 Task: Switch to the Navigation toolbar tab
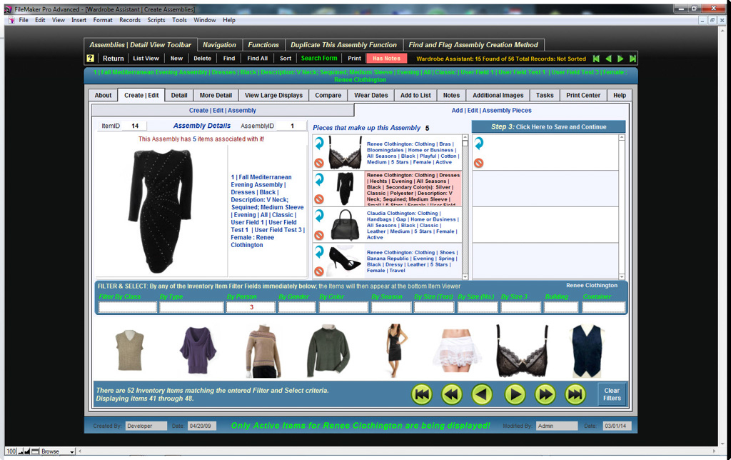click(219, 45)
